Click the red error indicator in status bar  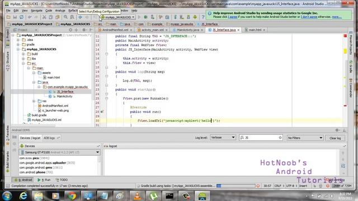click(x=327, y=186)
